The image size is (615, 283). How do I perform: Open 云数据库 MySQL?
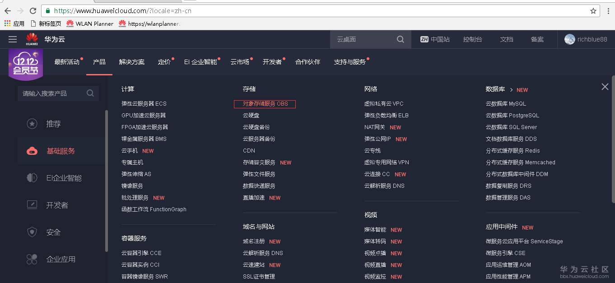pyautogui.click(x=506, y=103)
